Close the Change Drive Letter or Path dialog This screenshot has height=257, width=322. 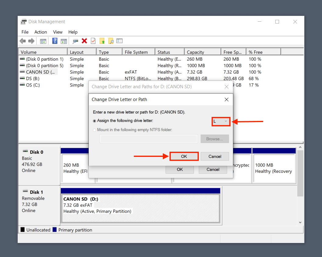[227, 100]
